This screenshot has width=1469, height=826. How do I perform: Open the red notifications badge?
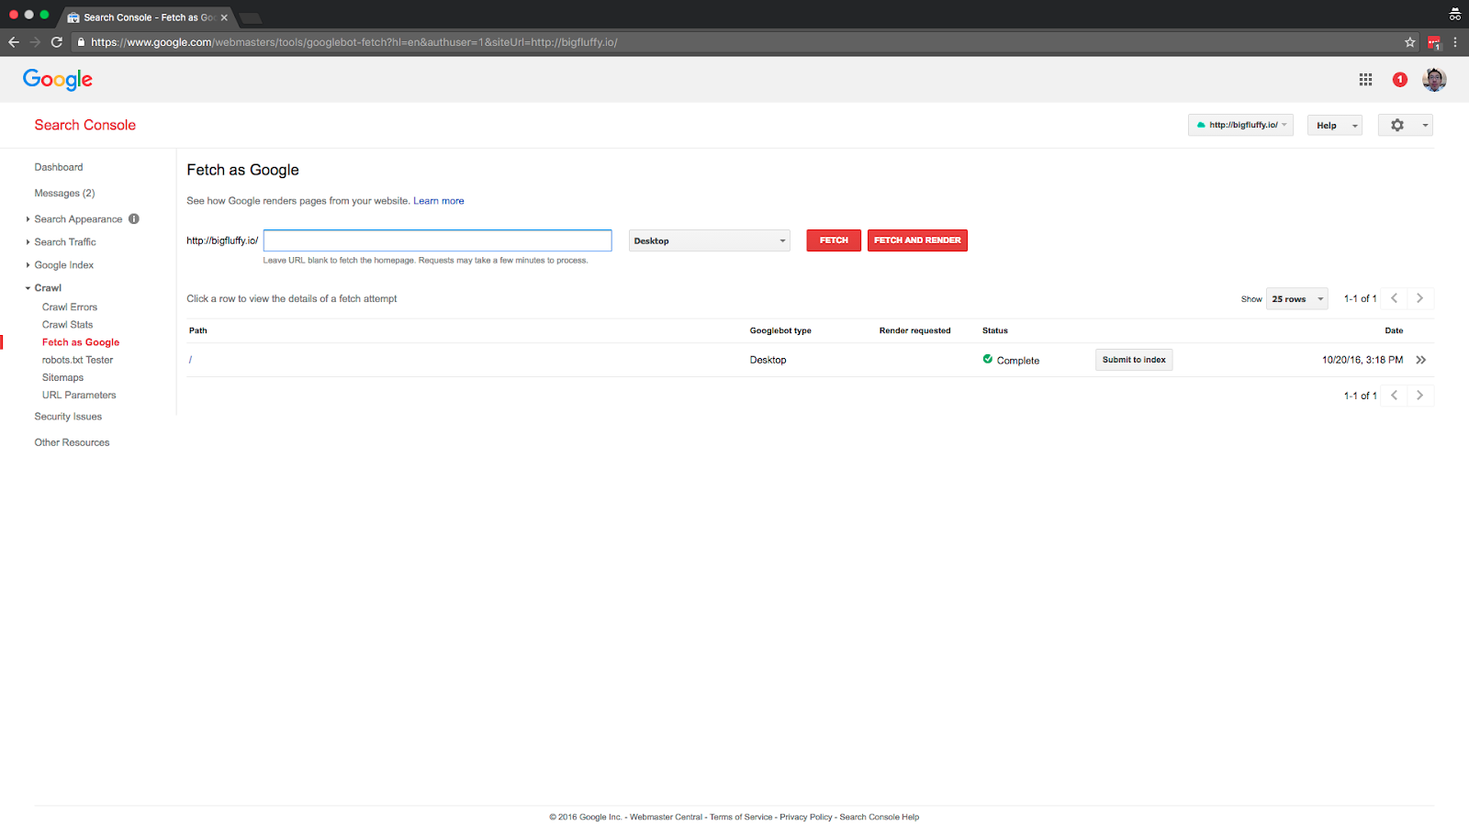[x=1399, y=80]
